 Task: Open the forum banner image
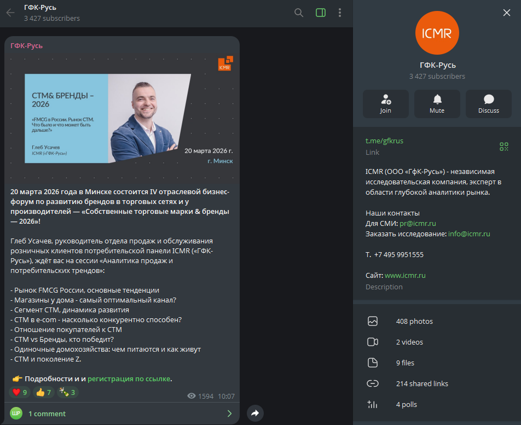[x=122, y=118]
